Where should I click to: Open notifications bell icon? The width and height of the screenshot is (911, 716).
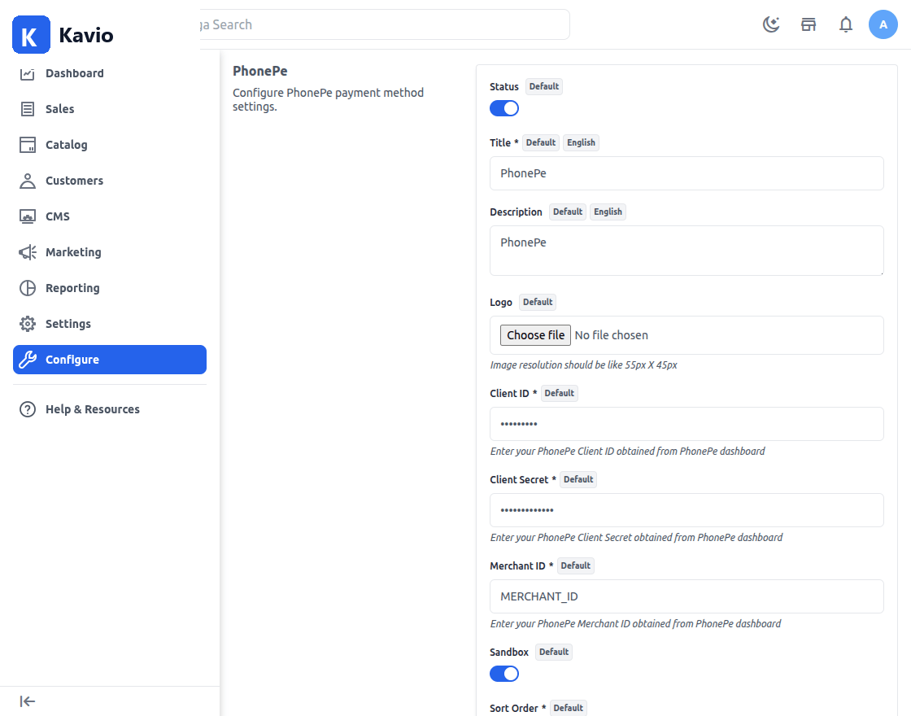[x=846, y=24]
